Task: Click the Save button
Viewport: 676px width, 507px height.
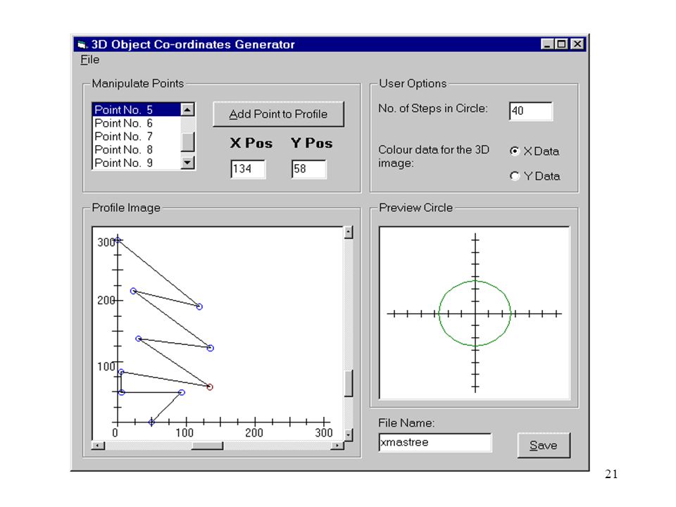Action: click(544, 445)
